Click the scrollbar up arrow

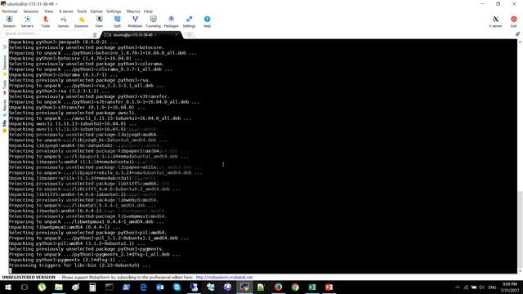point(520,42)
